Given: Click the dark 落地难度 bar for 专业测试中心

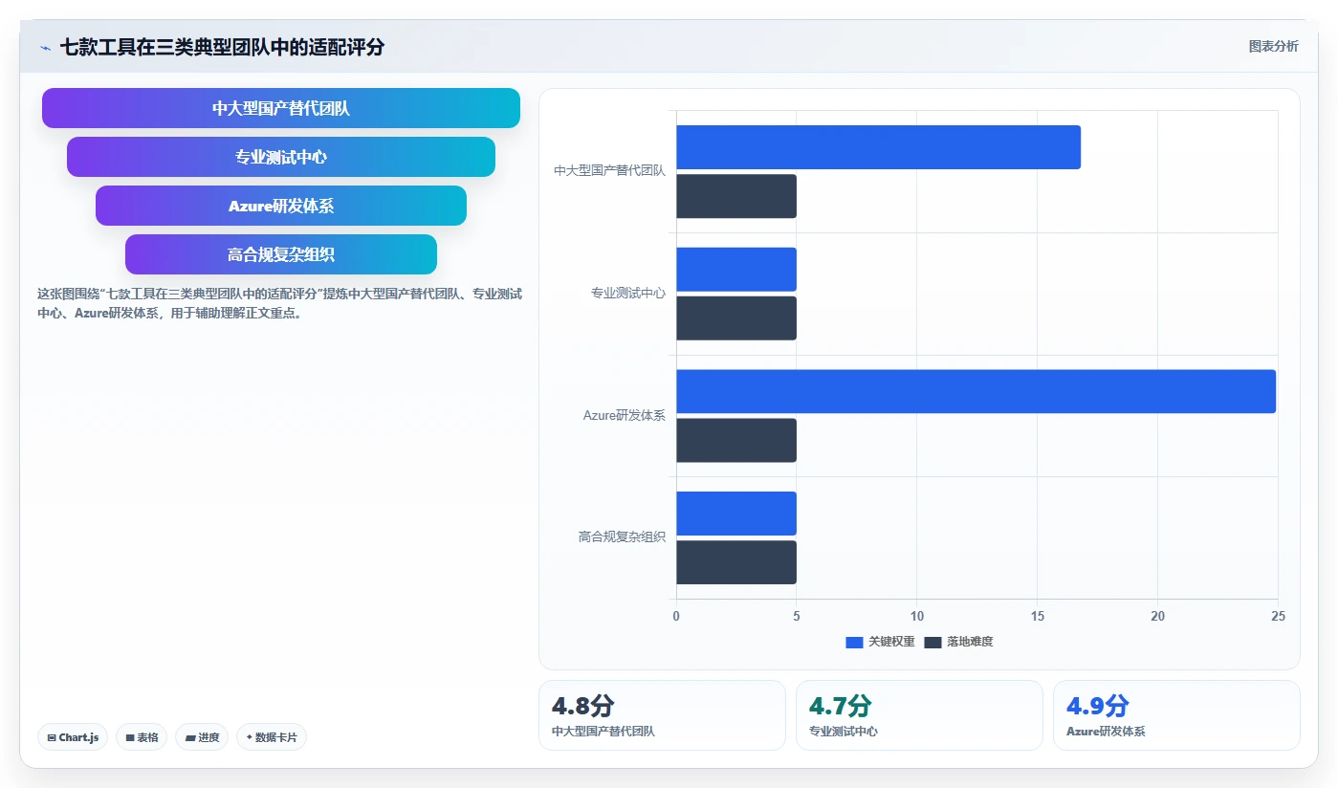Looking at the screenshot, I should [736, 318].
